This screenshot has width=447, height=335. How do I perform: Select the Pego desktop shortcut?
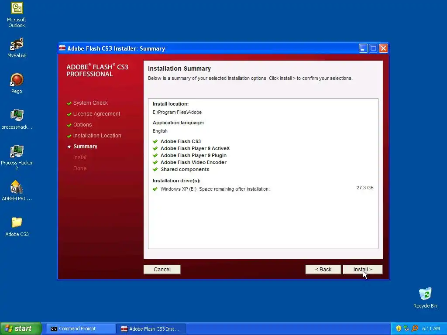pyautogui.click(x=17, y=83)
